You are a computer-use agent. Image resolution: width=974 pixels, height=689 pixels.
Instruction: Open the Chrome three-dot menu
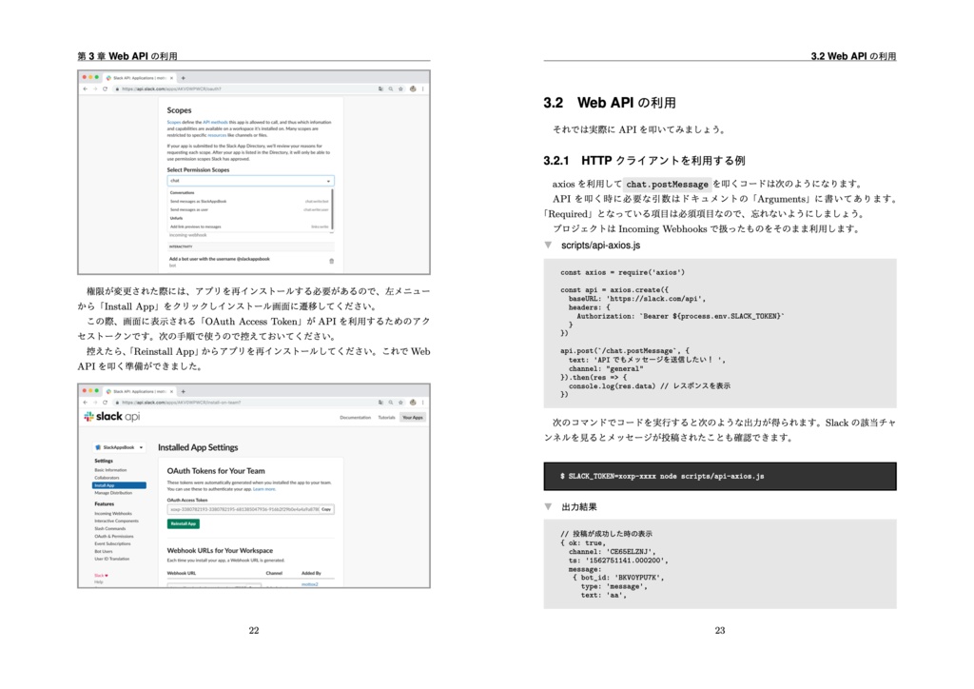click(424, 88)
